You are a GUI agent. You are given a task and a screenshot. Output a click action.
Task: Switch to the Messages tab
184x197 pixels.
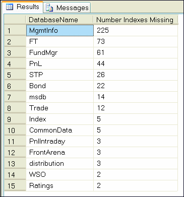click(67, 8)
